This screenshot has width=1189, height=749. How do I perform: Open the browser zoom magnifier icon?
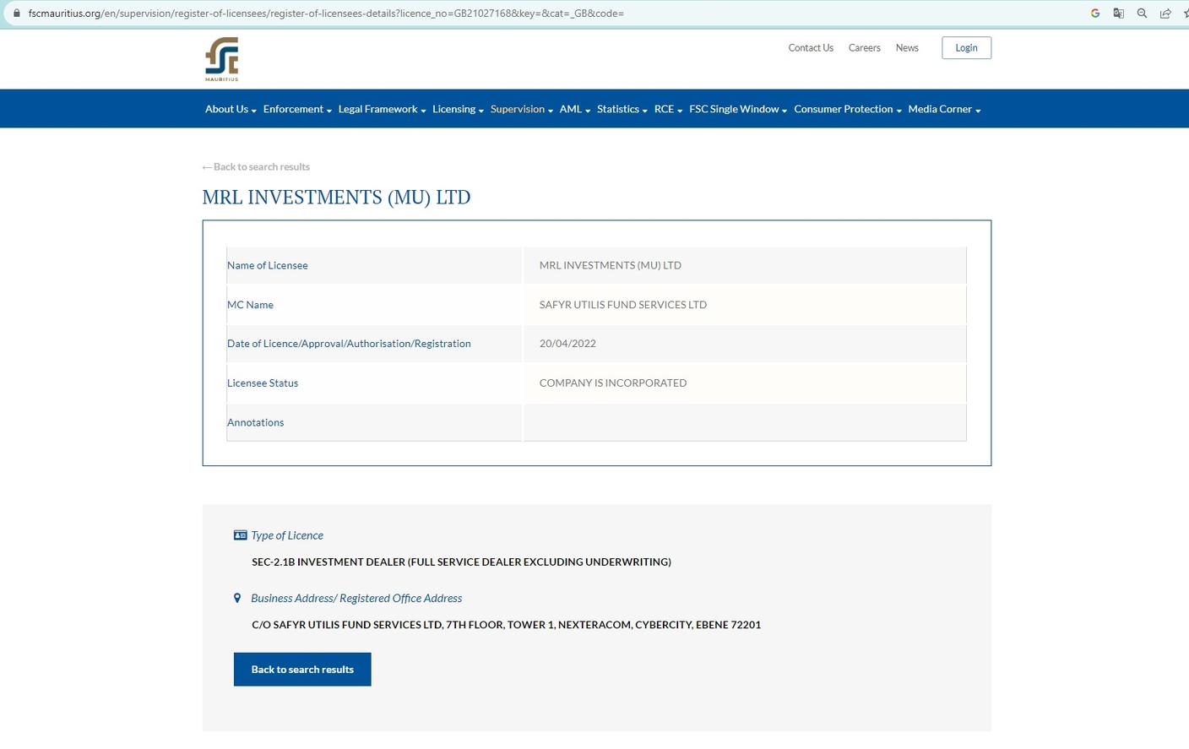pos(1142,14)
